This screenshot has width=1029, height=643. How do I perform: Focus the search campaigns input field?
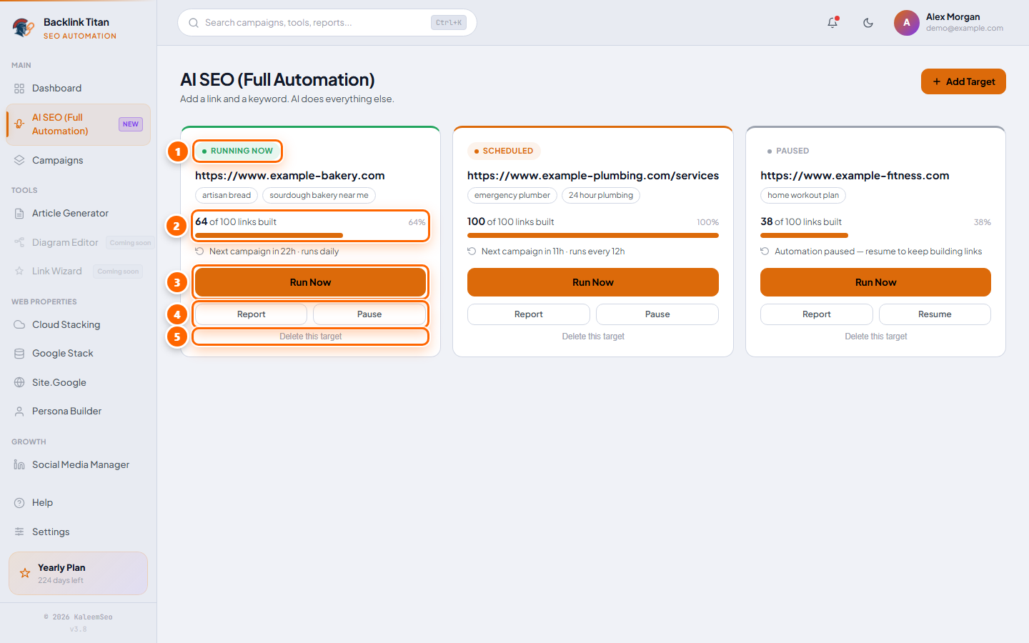tap(327, 23)
